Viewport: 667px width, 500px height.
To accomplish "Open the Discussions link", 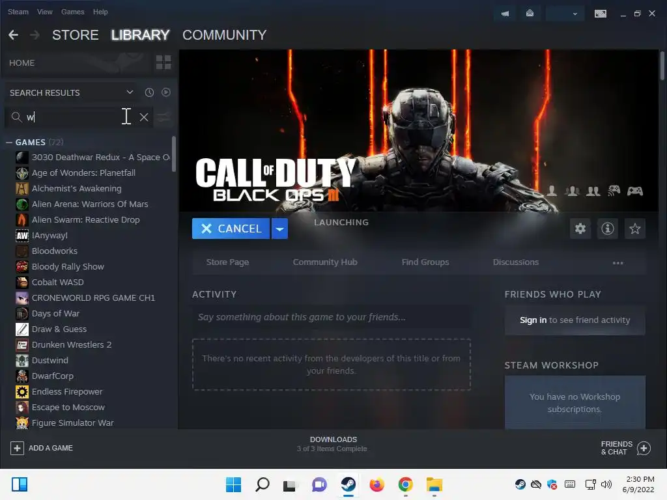I will click(516, 262).
